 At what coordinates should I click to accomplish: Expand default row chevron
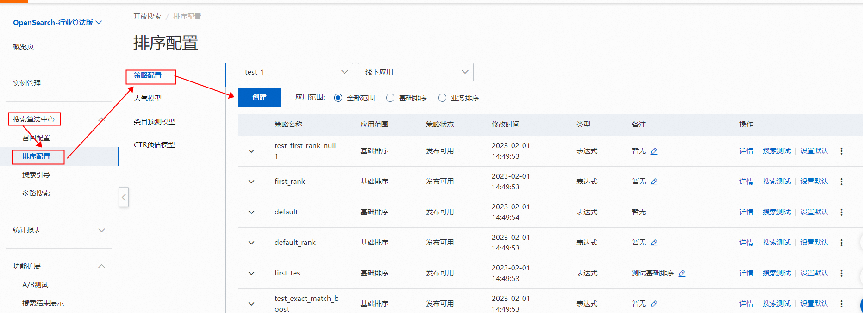[251, 212]
